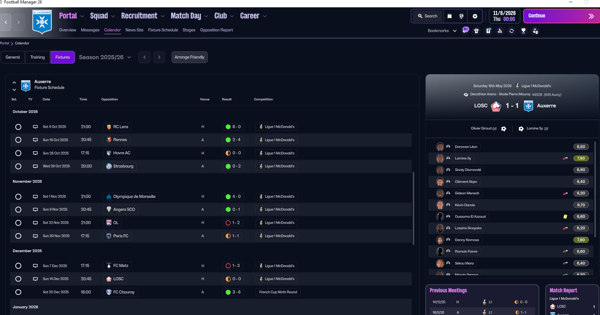This screenshot has width=600, height=315.
Task: Click the circular arrows transfer shortcut icon
Action: point(511,31)
